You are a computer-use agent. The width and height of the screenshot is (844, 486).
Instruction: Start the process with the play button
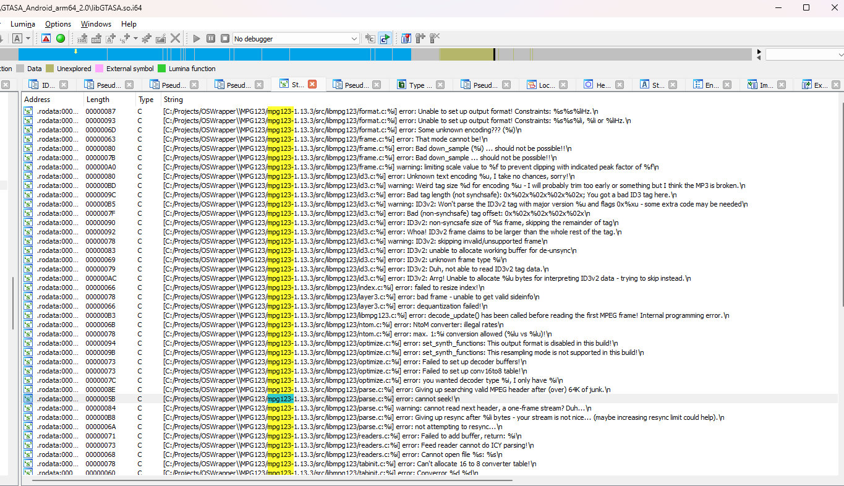[197, 38]
